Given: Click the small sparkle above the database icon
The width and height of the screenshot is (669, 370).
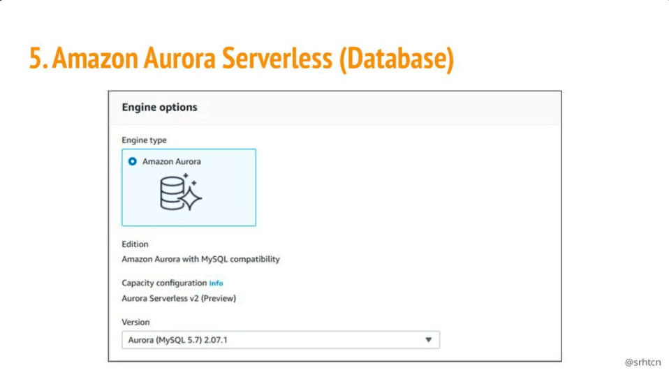Looking at the screenshot, I should [x=186, y=177].
